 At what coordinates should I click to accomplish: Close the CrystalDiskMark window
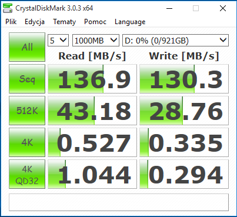click(x=223, y=8)
